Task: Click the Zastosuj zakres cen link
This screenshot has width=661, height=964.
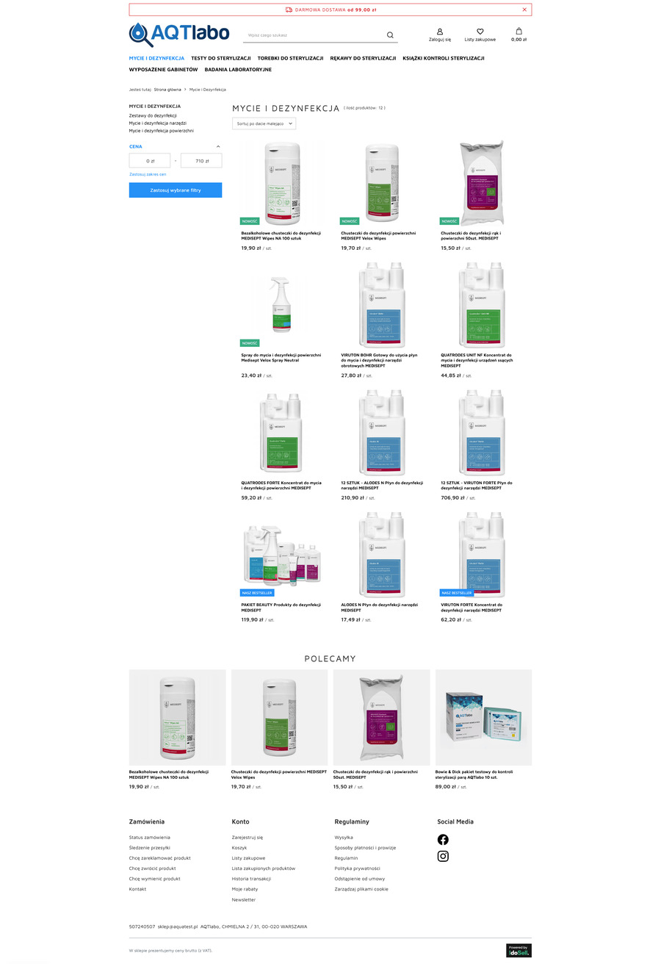Action: tap(148, 174)
